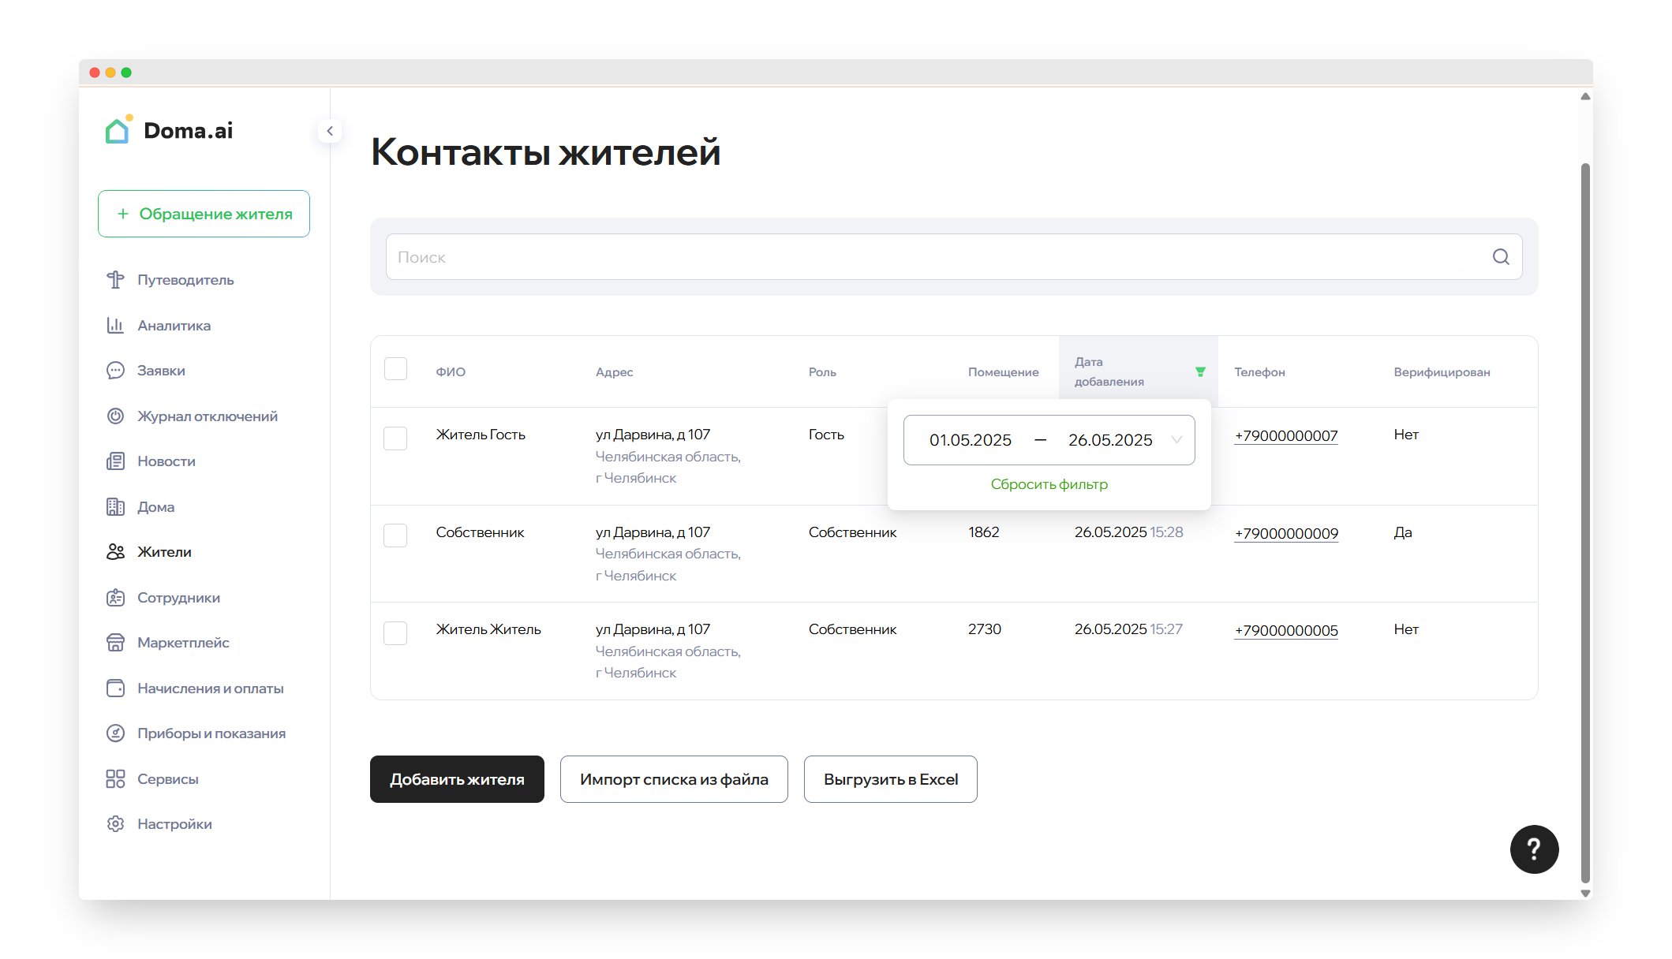Collapse the sidebar with chevron arrow
This screenshot has width=1672, height=959.
(330, 131)
